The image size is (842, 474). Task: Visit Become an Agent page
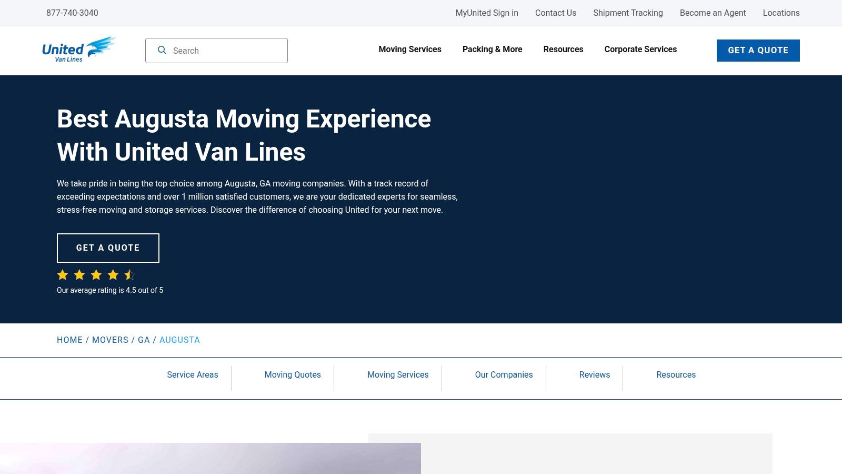(x=713, y=13)
